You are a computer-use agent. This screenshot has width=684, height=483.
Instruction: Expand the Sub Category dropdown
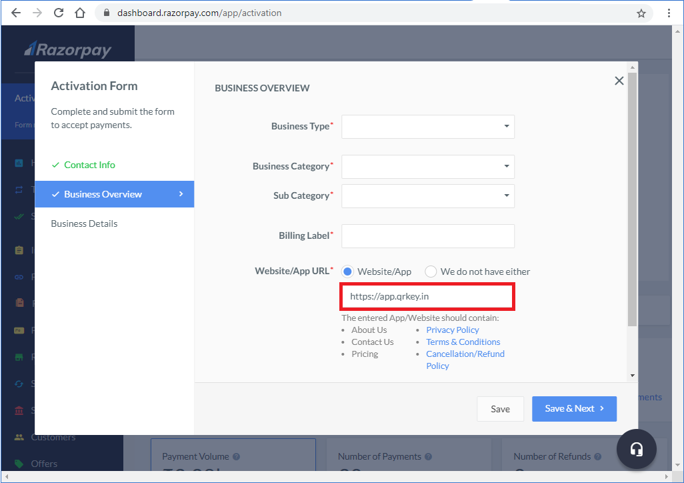(427, 195)
